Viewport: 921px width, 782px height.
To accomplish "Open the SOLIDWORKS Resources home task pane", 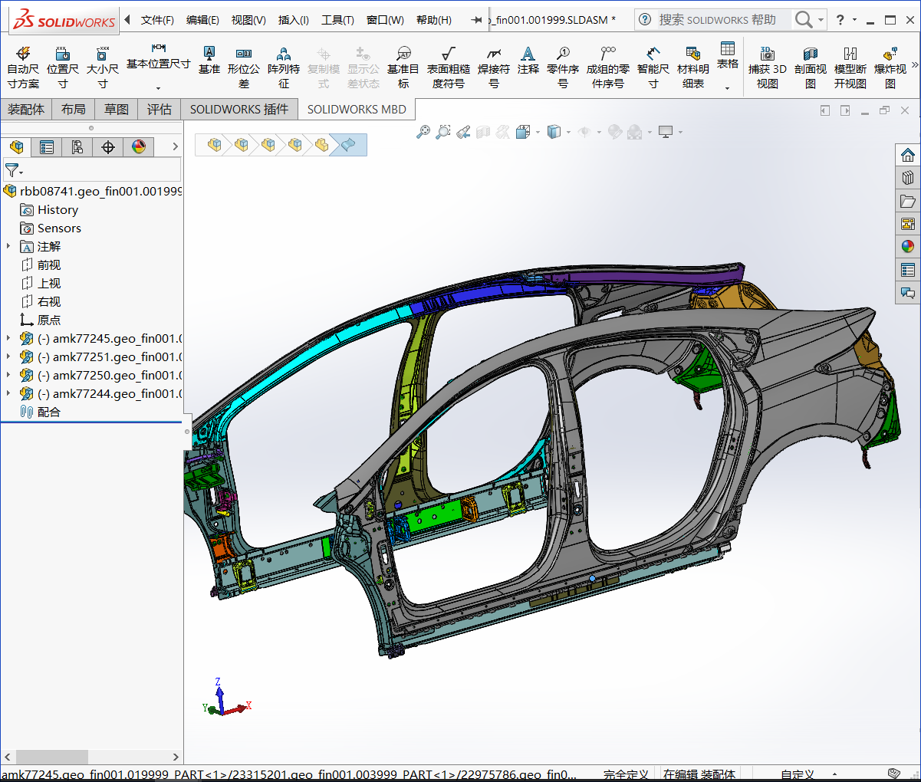I will click(x=908, y=155).
